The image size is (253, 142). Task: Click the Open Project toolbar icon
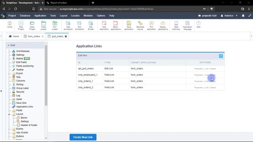pos(32,25)
